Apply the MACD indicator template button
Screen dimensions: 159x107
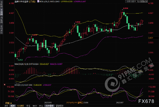pyautogui.click(x=35, y=106)
